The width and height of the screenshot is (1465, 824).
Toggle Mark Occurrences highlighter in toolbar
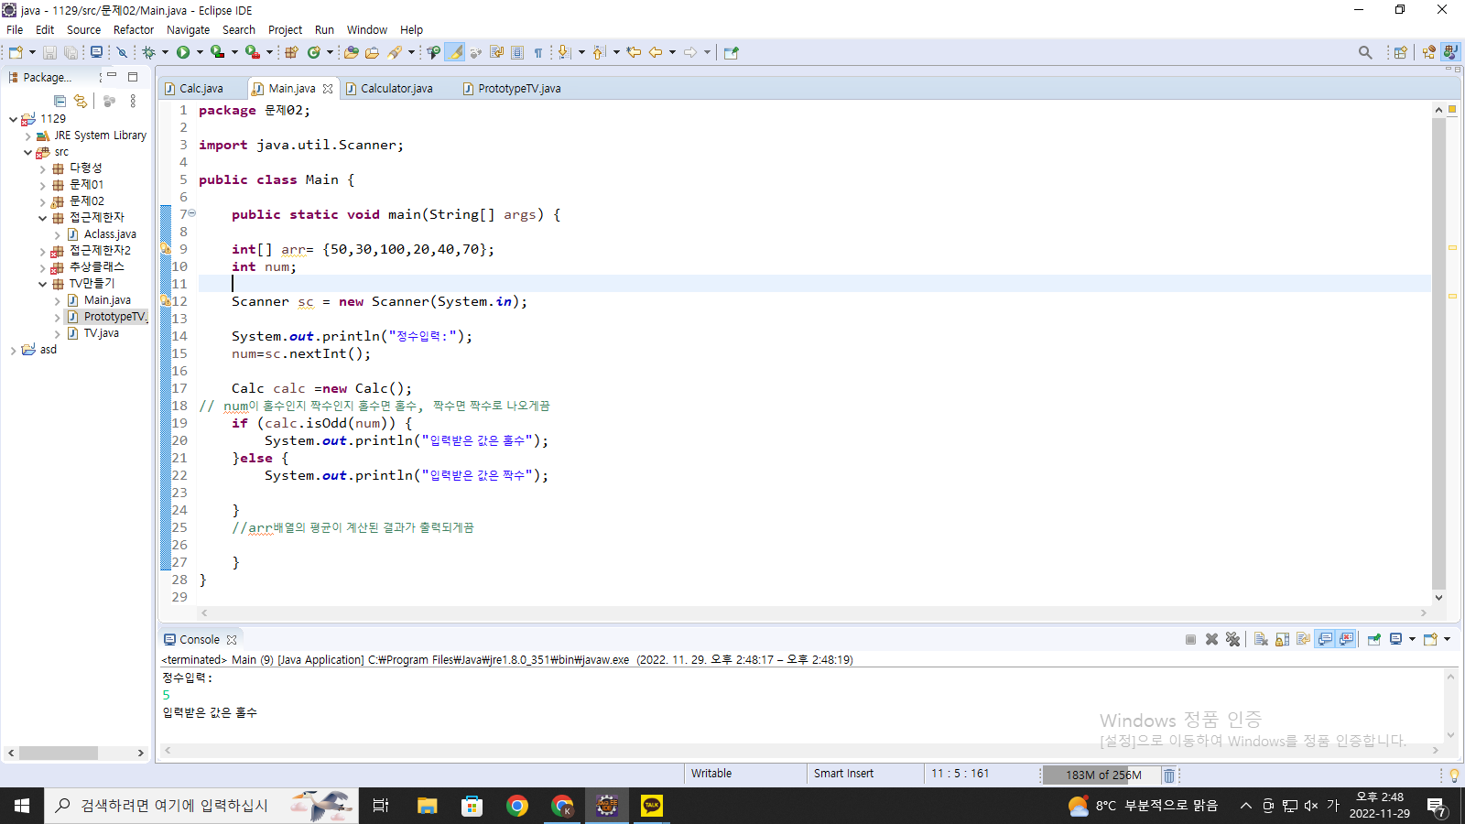(455, 52)
